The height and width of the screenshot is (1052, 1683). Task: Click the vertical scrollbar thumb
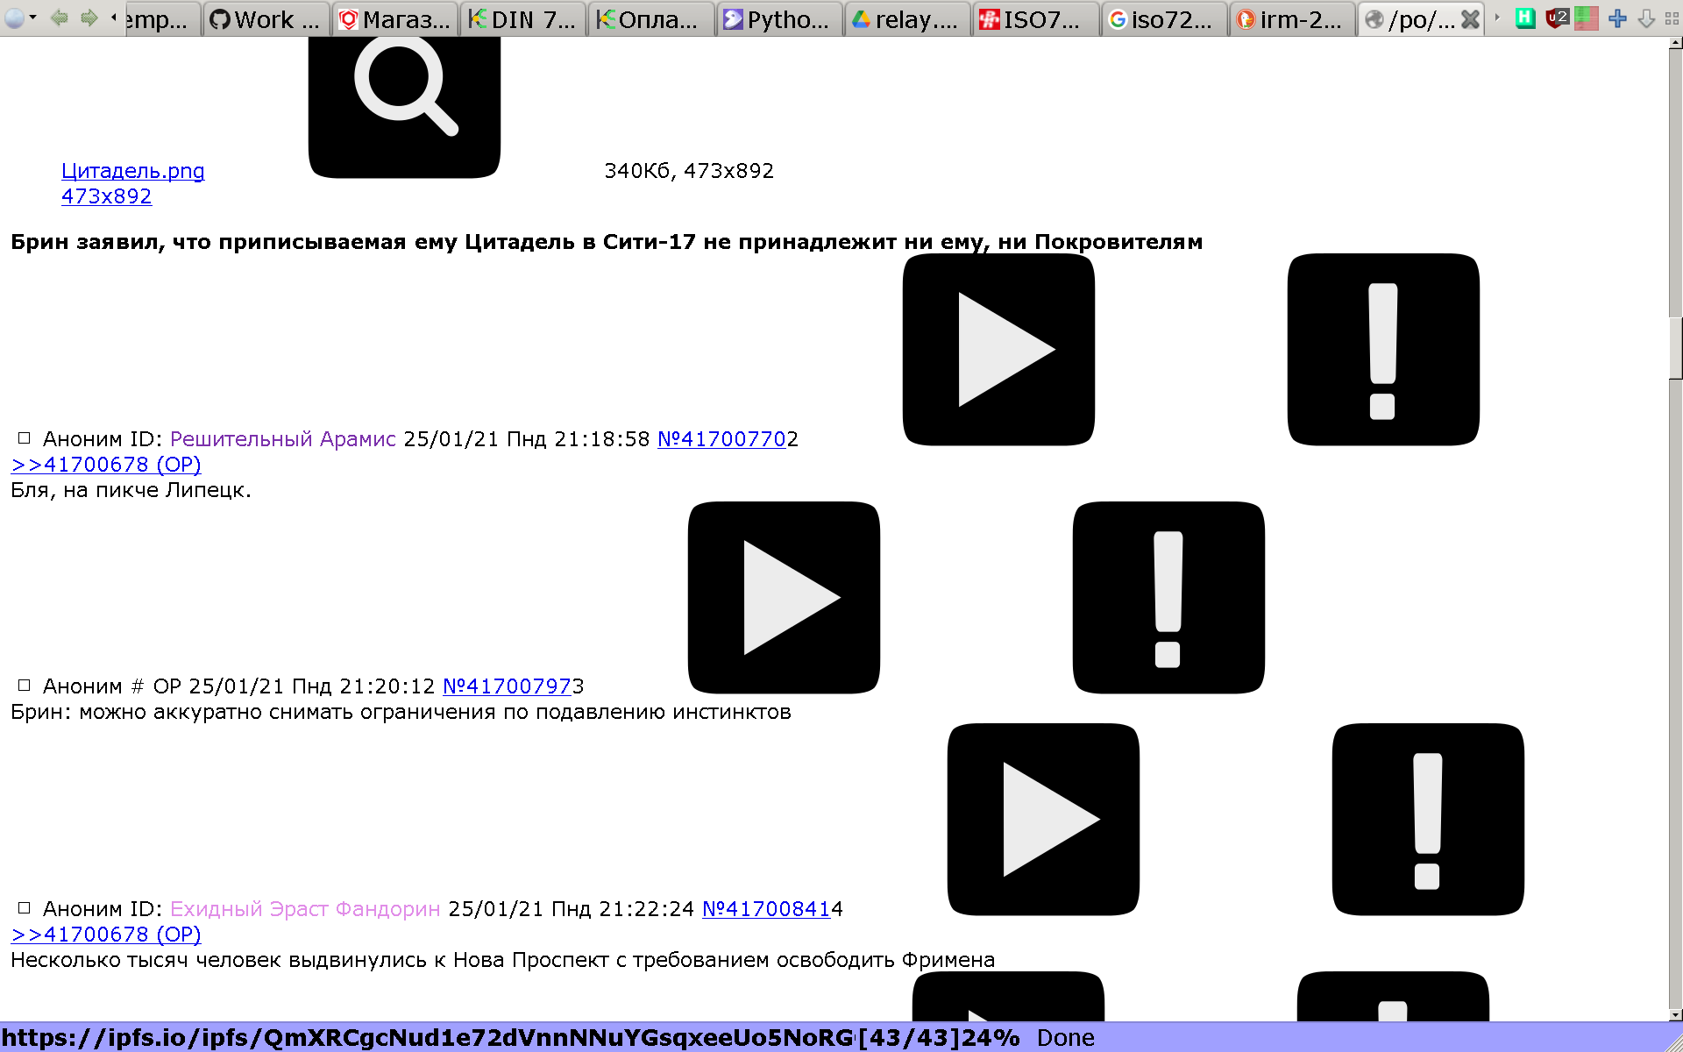click(x=1675, y=348)
